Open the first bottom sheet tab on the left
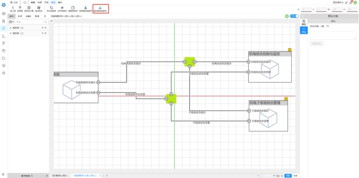 click(60, 176)
